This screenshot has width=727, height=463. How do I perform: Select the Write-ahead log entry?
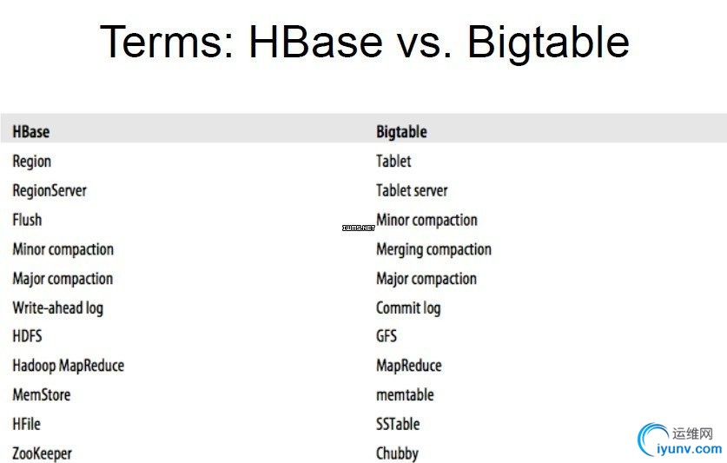click(x=58, y=308)
